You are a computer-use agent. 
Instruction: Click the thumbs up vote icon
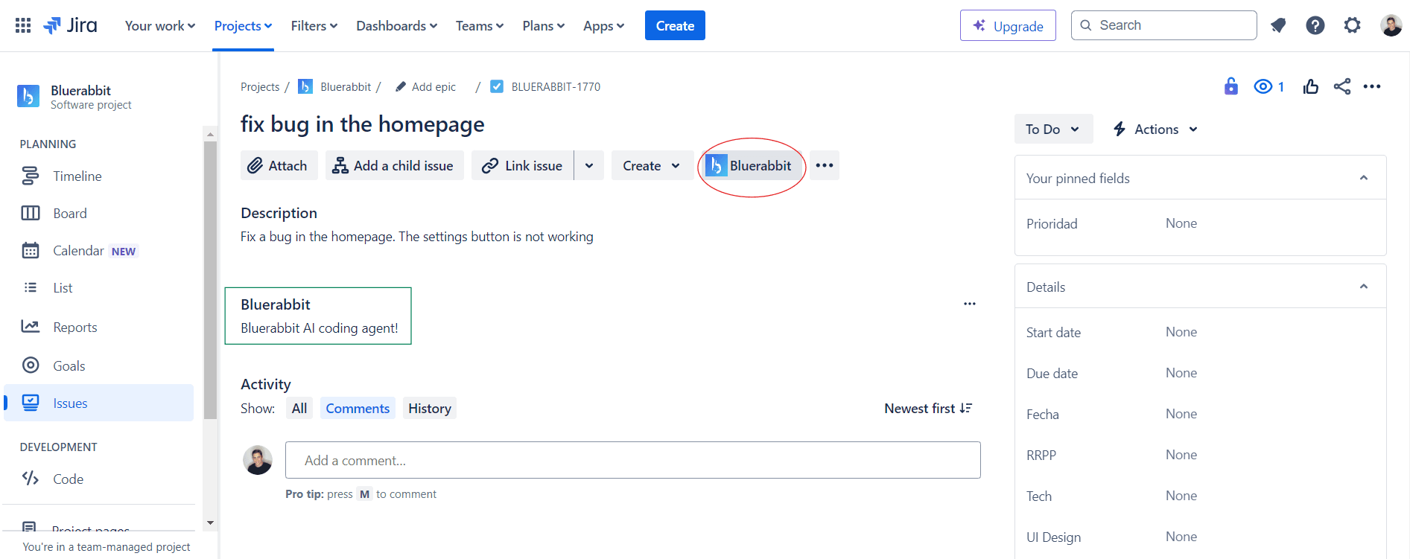tap(1311, 86)
